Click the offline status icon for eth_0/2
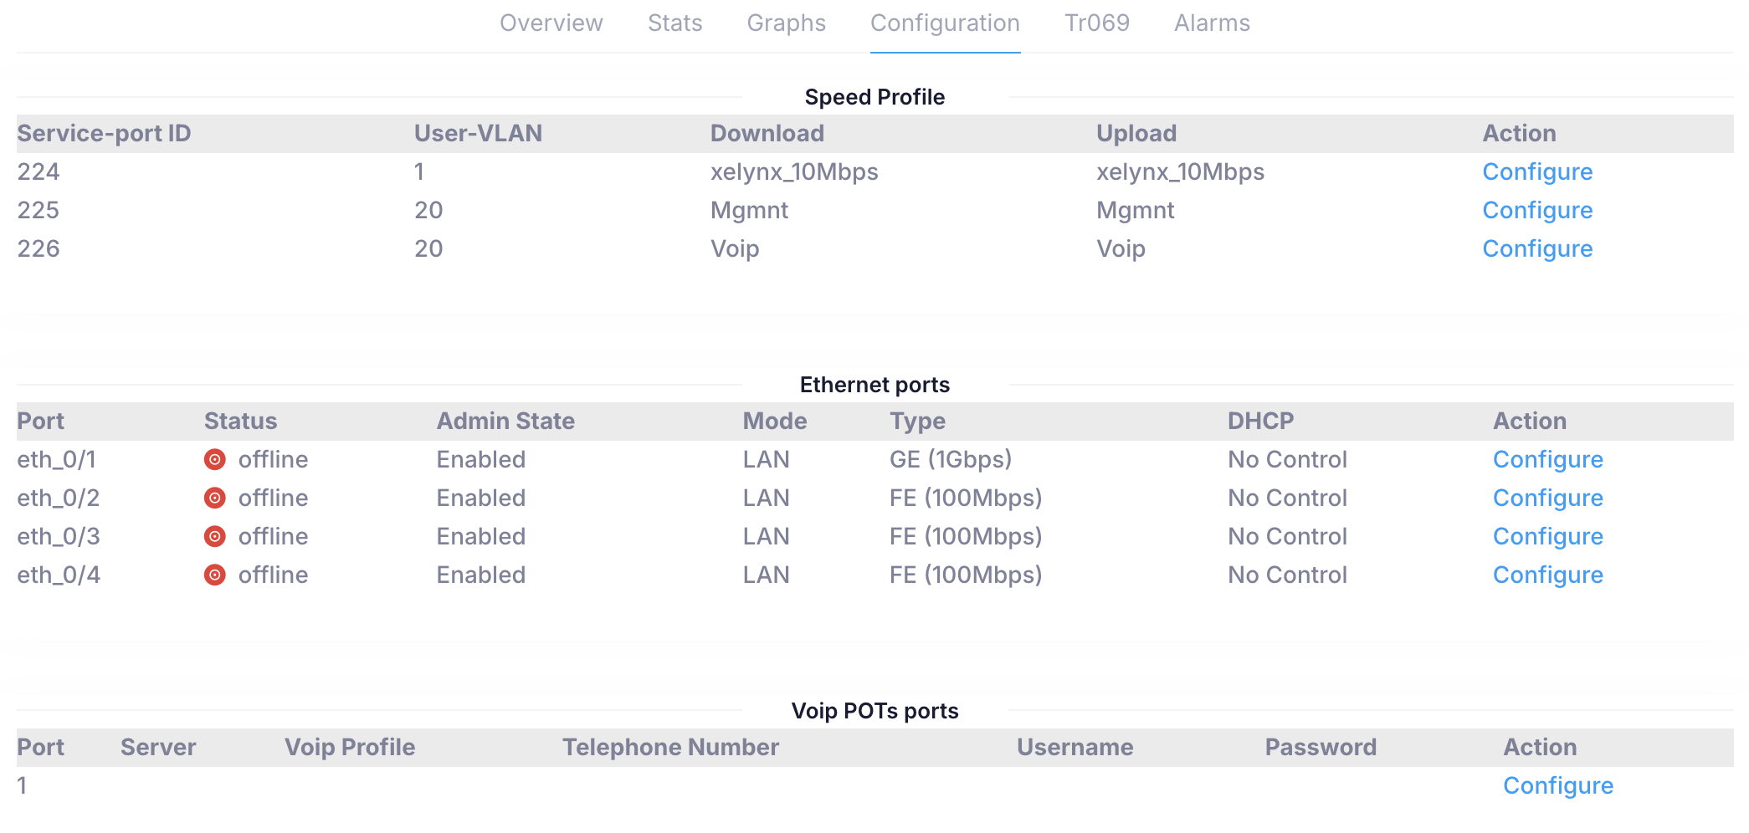The width and height of the screenshot is (1749, 833). (215, 498)
